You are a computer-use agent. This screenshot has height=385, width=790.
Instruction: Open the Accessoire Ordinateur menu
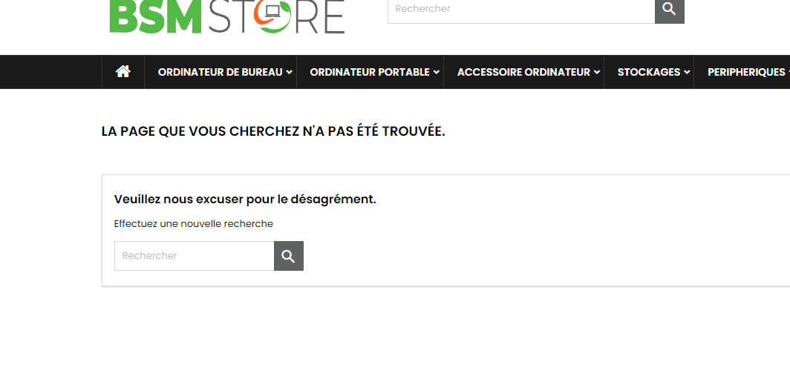(523, 72)
